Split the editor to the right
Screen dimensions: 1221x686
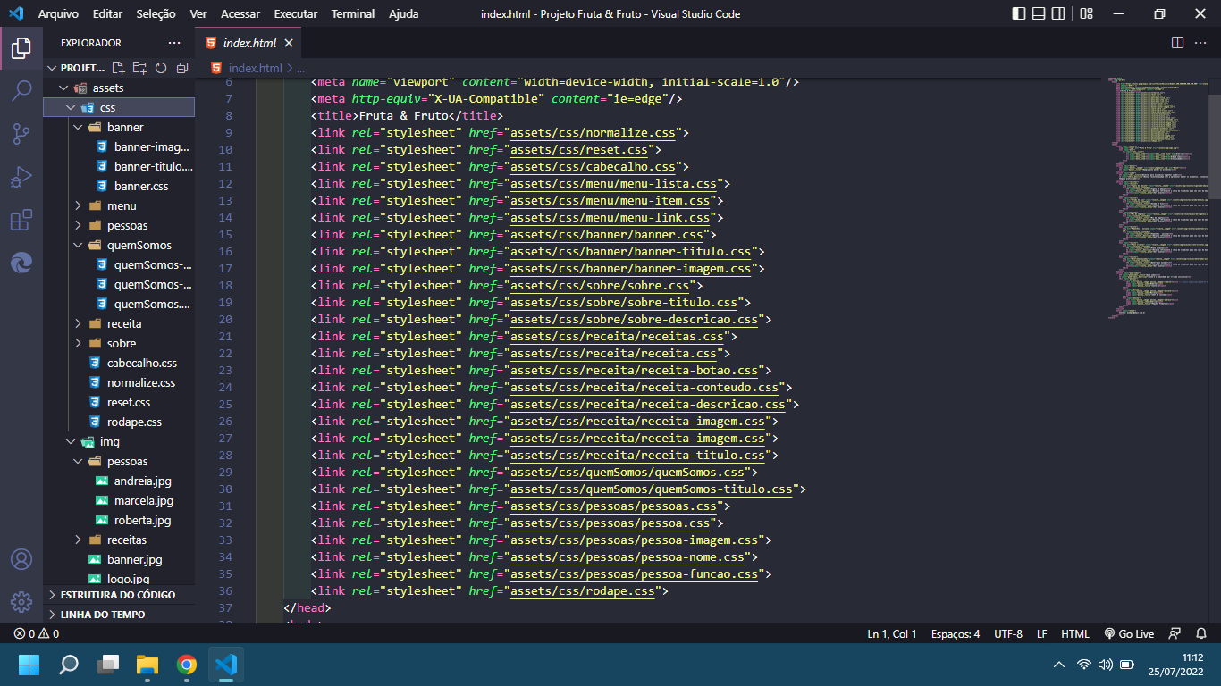click(x=1177, y=43)
